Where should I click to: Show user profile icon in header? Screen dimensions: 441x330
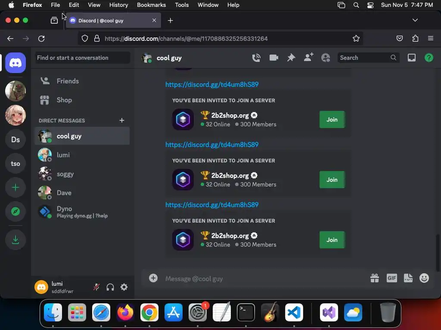tap(326, 58)
